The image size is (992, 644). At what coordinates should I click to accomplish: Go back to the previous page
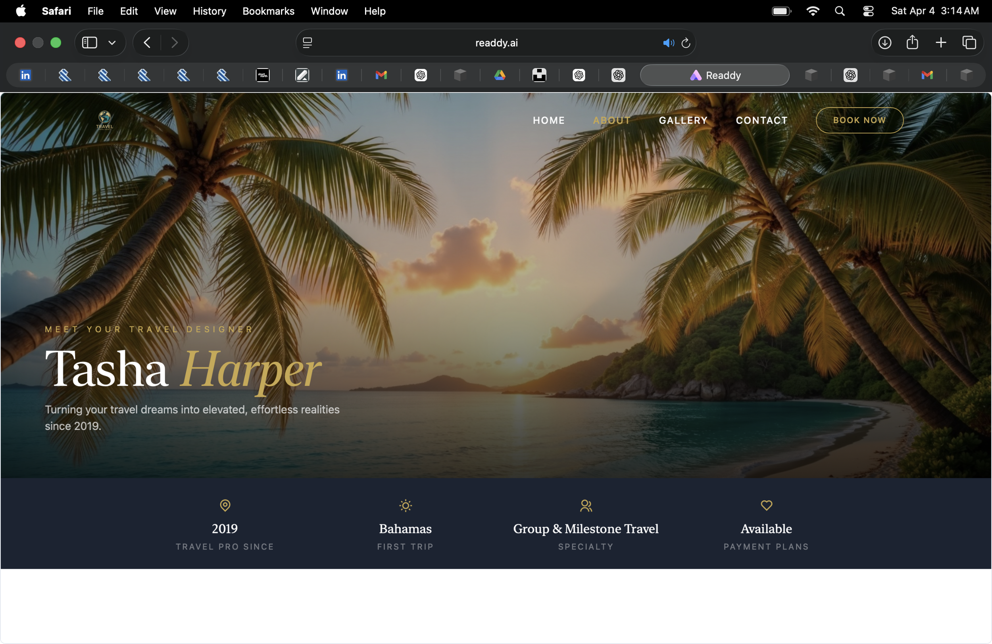pyautogui.click(x=147, y=42)
